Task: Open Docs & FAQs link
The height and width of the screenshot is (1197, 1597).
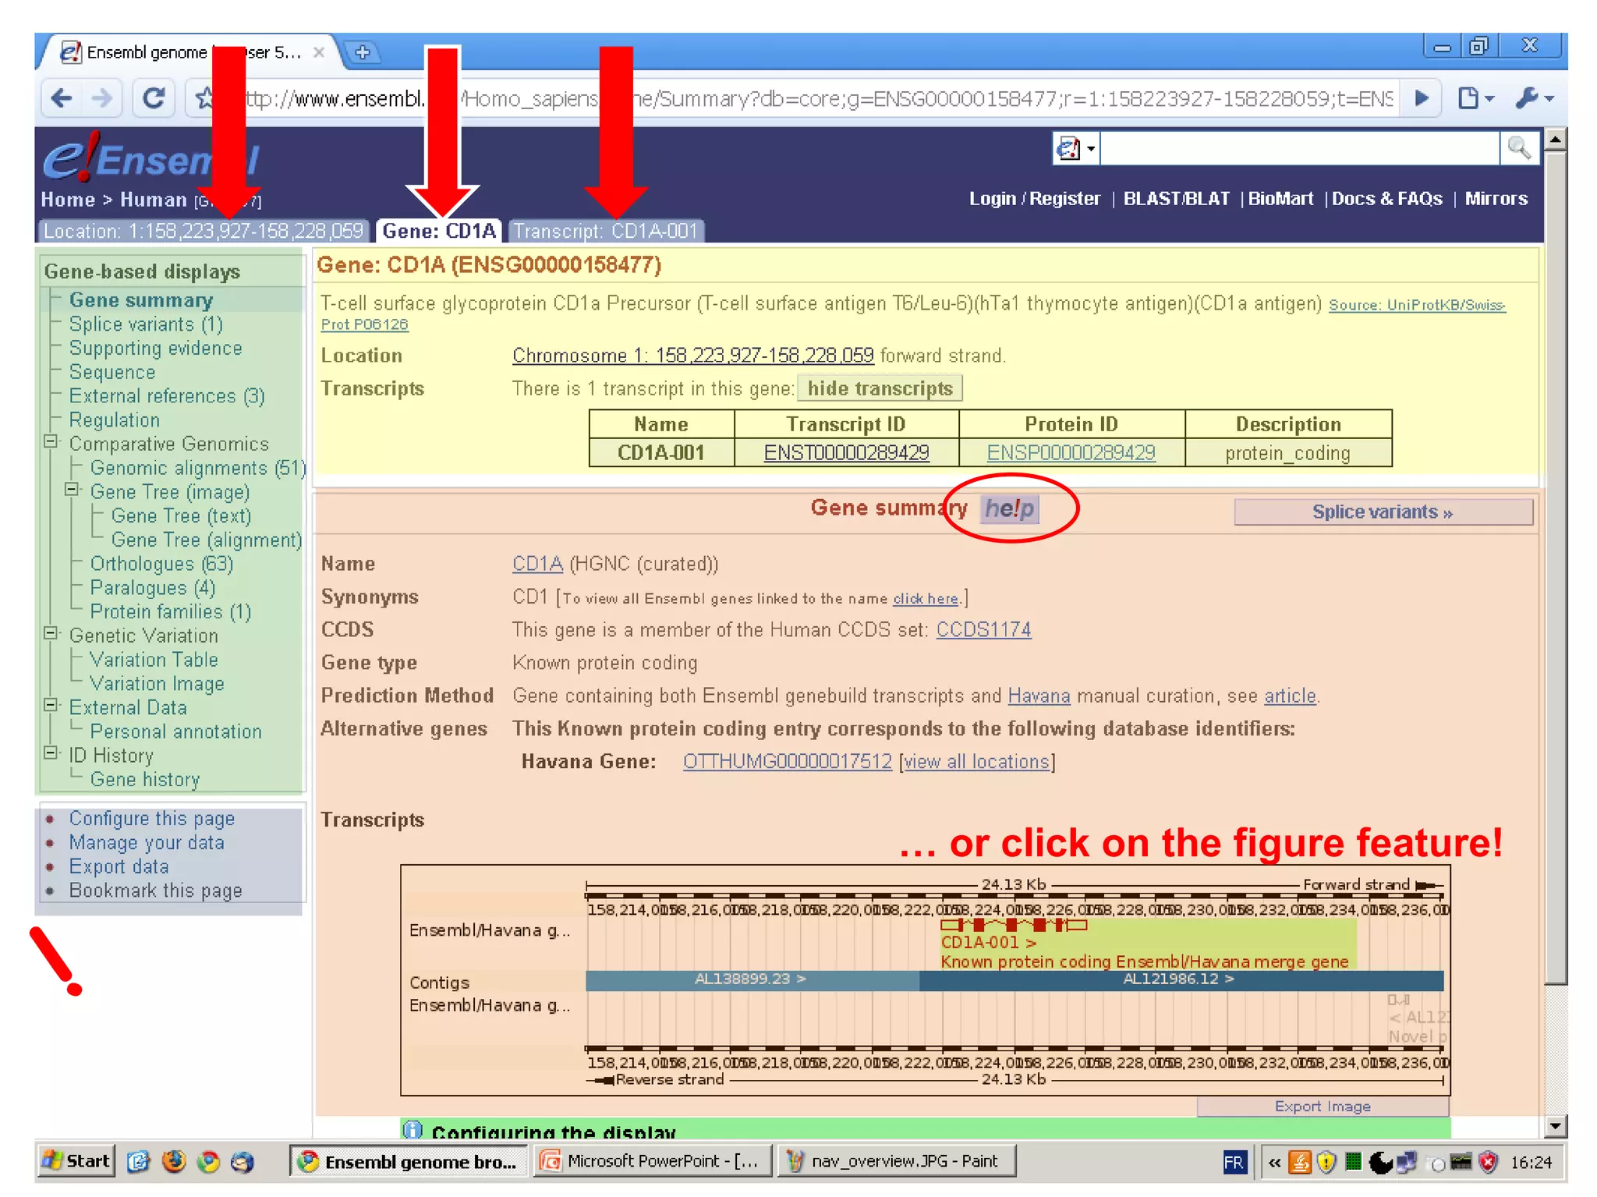Action: click(1386, 199)
